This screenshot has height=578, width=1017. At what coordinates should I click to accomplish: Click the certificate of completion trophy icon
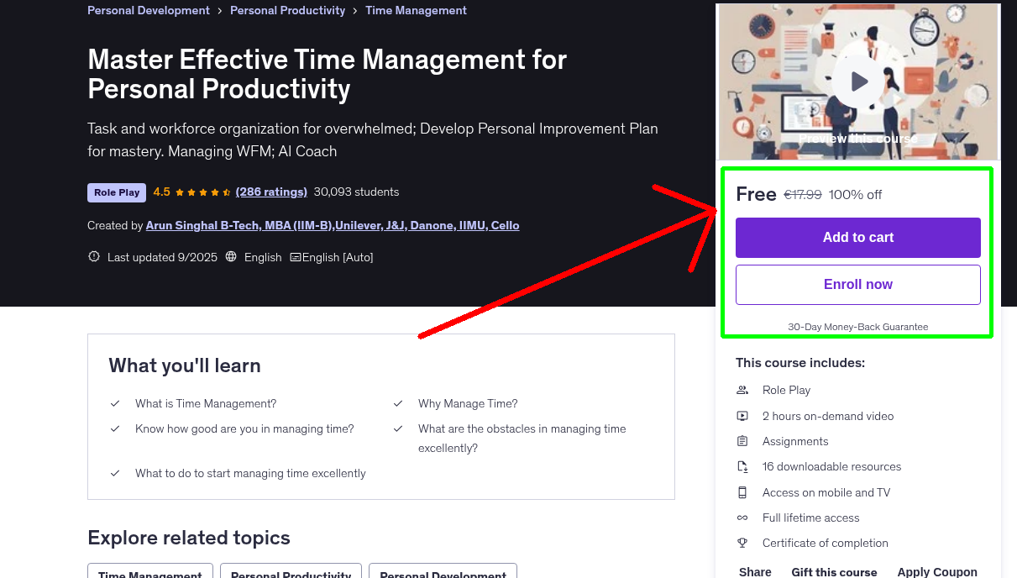coord(742,543)
